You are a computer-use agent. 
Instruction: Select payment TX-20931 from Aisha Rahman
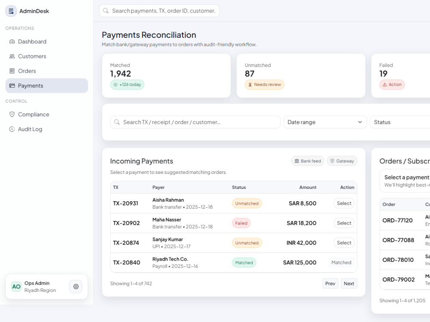pyautogui.click(x=344, y=204)
